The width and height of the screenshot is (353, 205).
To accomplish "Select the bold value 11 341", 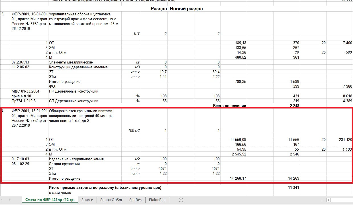I will [x=293, y=188].
